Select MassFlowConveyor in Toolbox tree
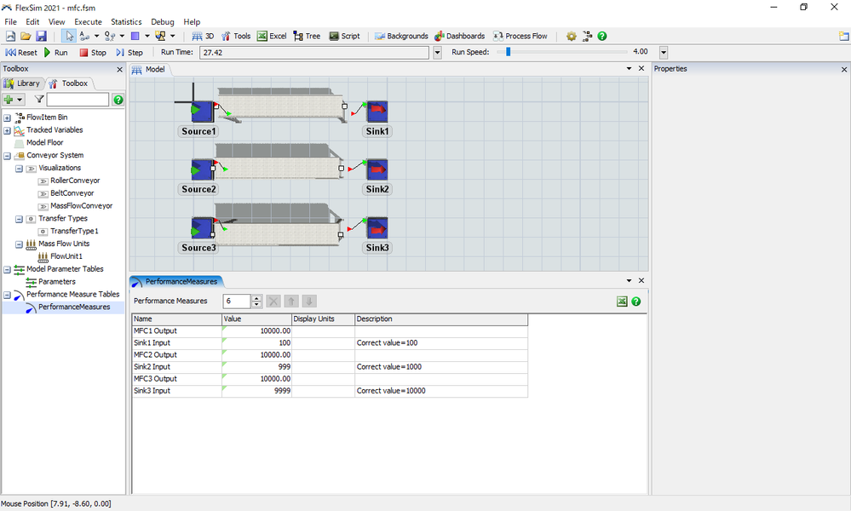The height and width of the screenshot is (511, 851). [x=82, y=206]
